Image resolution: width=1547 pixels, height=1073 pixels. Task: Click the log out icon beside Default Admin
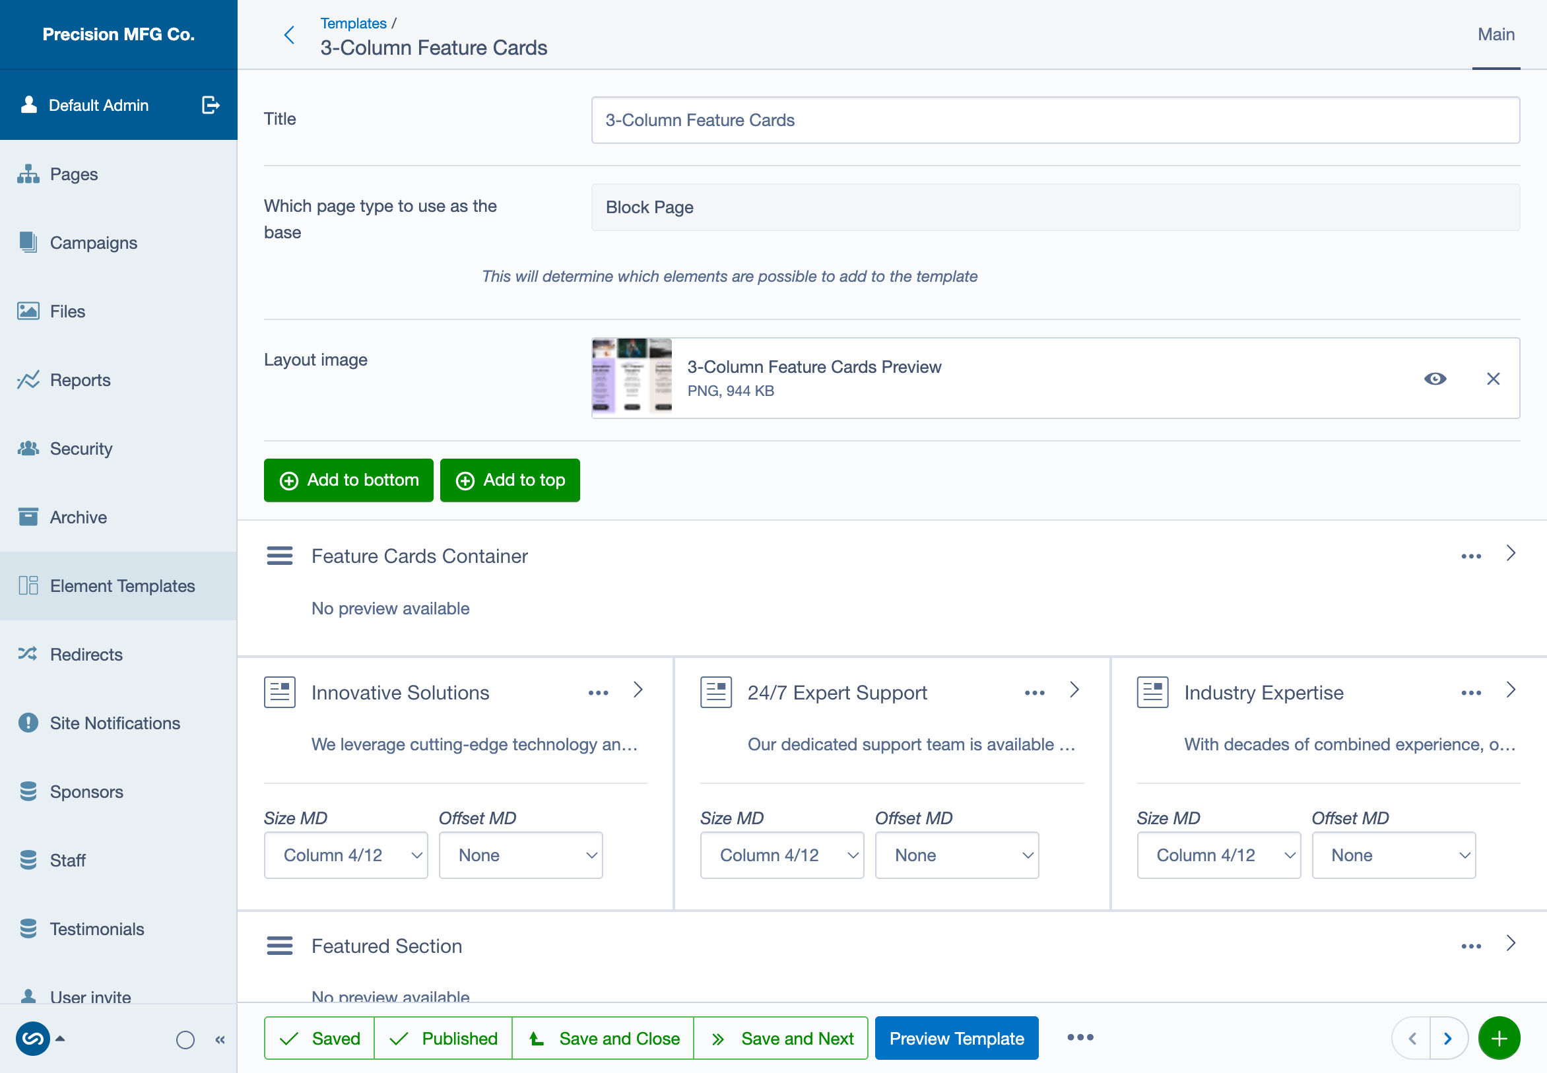coord(211,105)
